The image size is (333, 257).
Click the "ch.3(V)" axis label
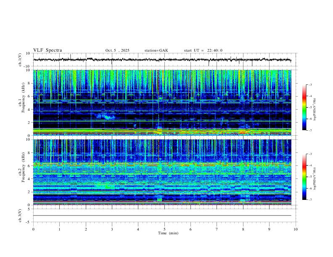coord(20,215)
